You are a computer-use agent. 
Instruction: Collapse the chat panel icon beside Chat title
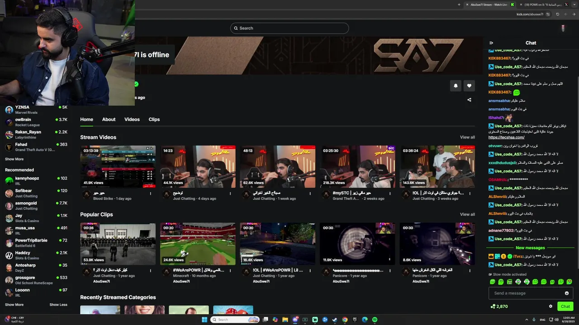491,43
